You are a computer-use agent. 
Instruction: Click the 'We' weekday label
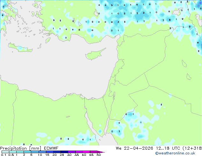(x=119, y=148)
